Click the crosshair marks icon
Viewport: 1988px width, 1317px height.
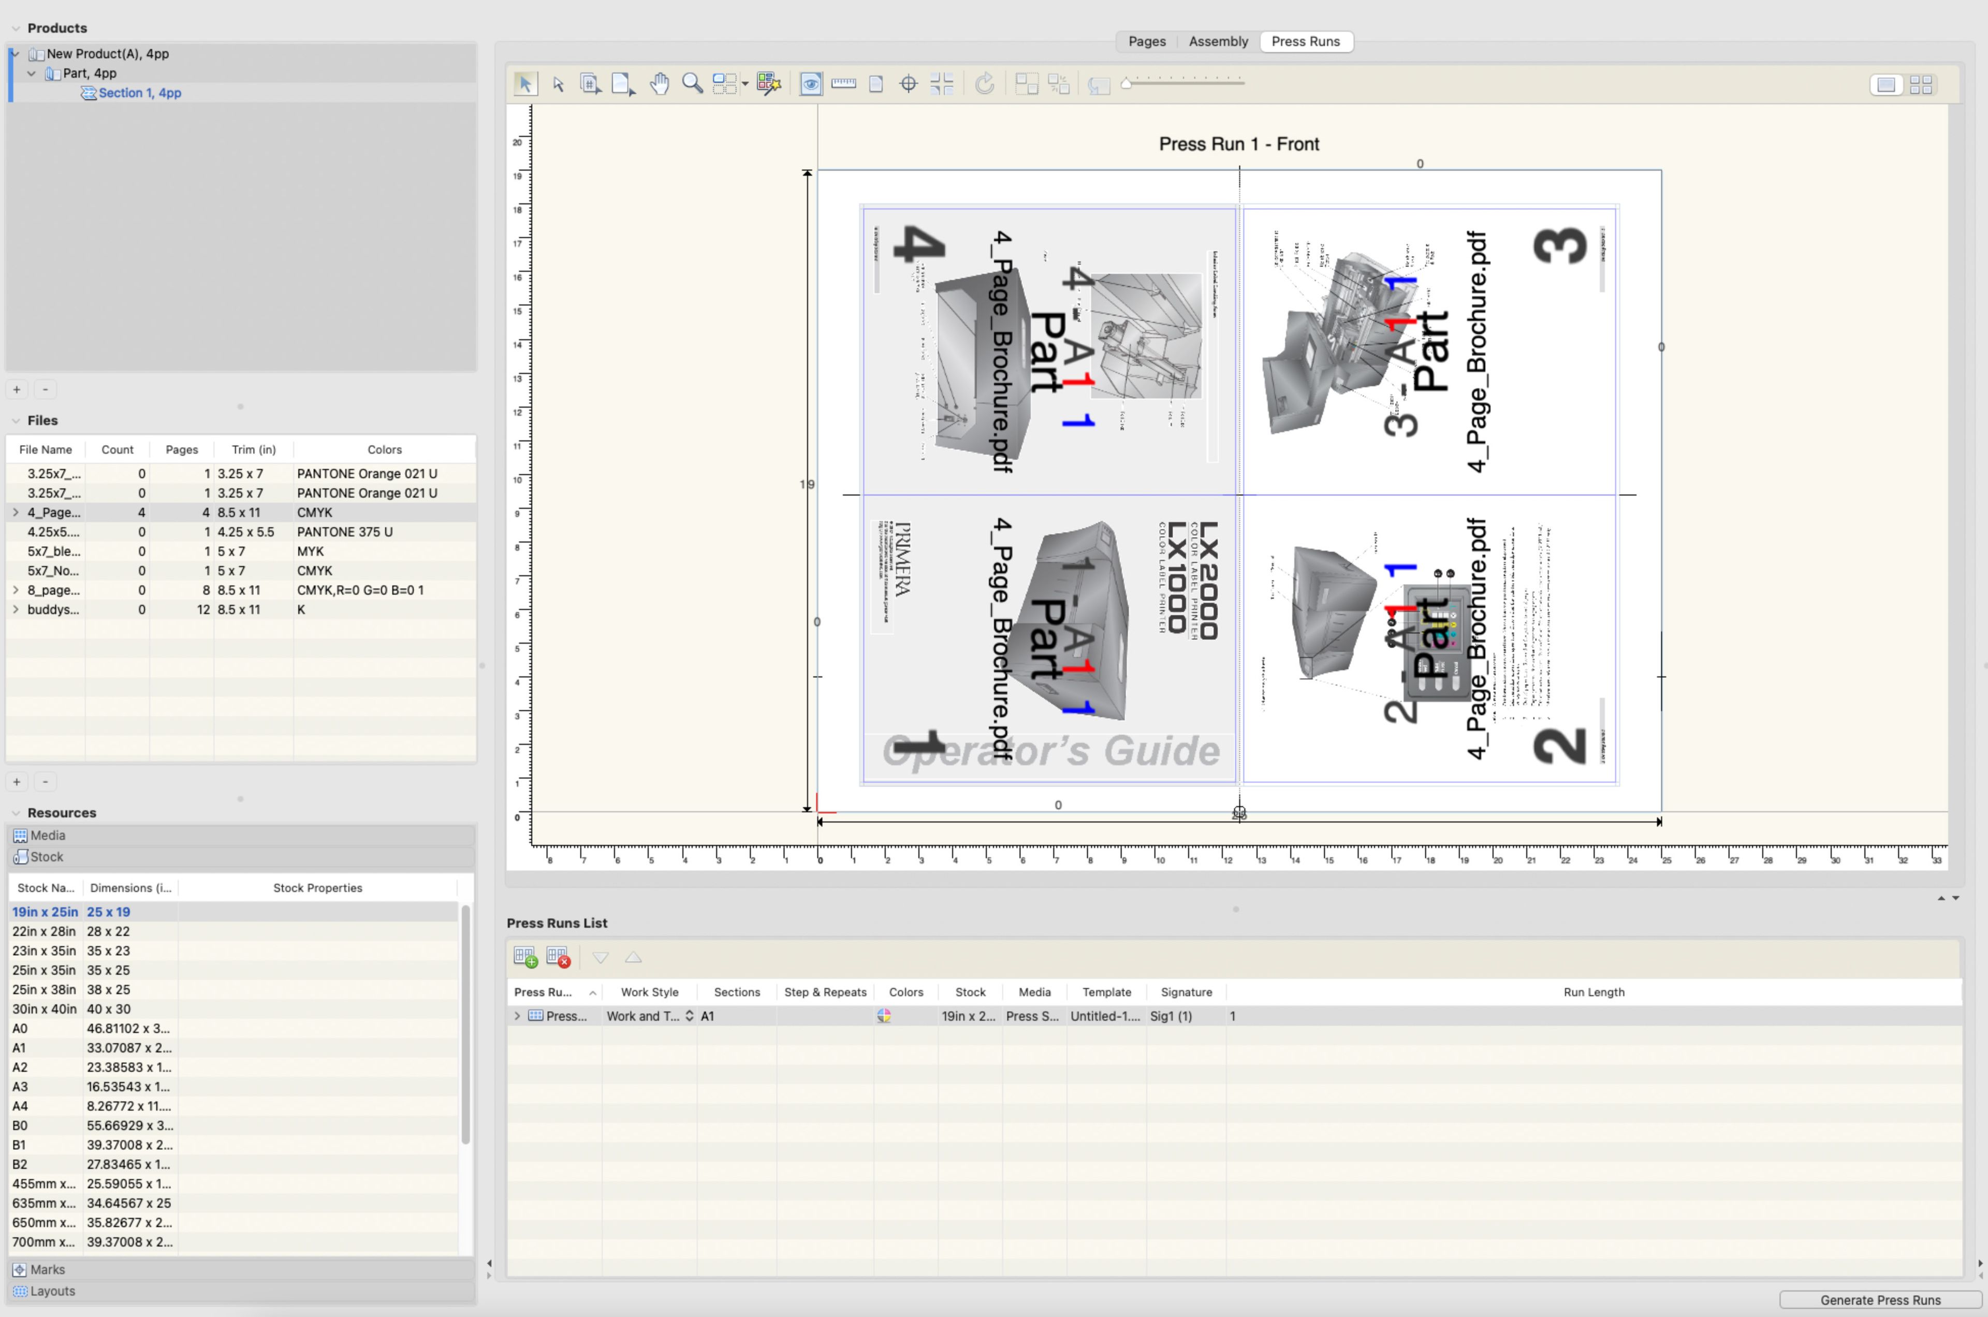click(908, 84)
